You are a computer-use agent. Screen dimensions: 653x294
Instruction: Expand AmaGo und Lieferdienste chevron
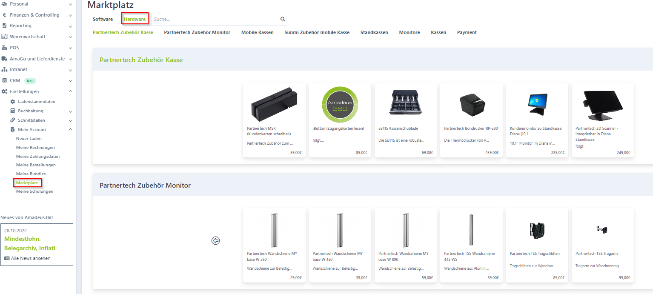[x=70, y=59]
